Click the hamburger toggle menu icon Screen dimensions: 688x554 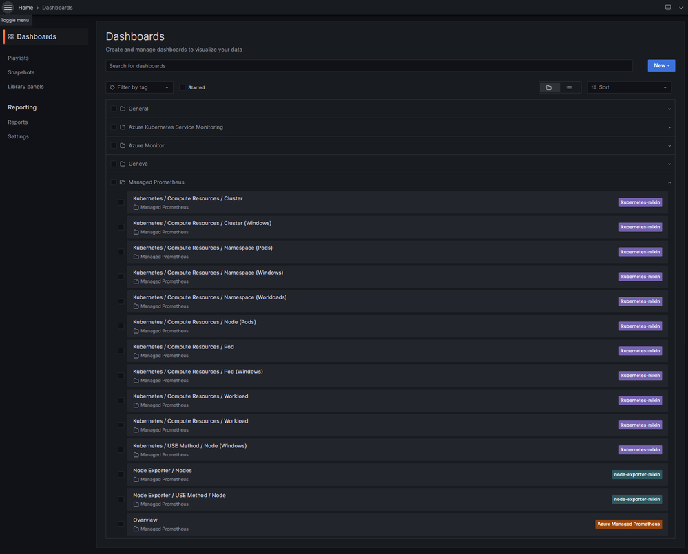pyautogui.click(x=8, y=8)
